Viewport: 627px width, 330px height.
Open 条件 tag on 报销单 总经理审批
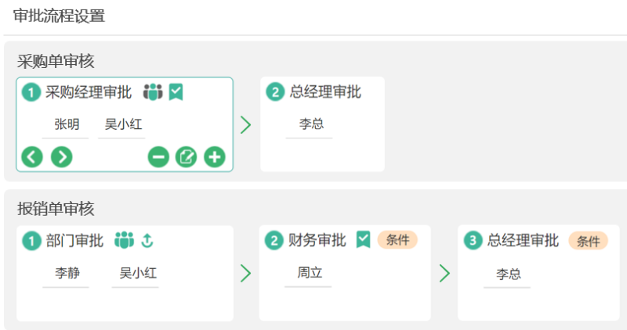click(589, 241)
